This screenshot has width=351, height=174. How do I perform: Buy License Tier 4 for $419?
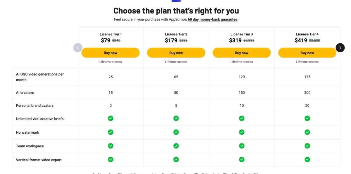coord(307,53)
